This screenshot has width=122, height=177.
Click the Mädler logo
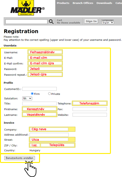click(28, 8)
